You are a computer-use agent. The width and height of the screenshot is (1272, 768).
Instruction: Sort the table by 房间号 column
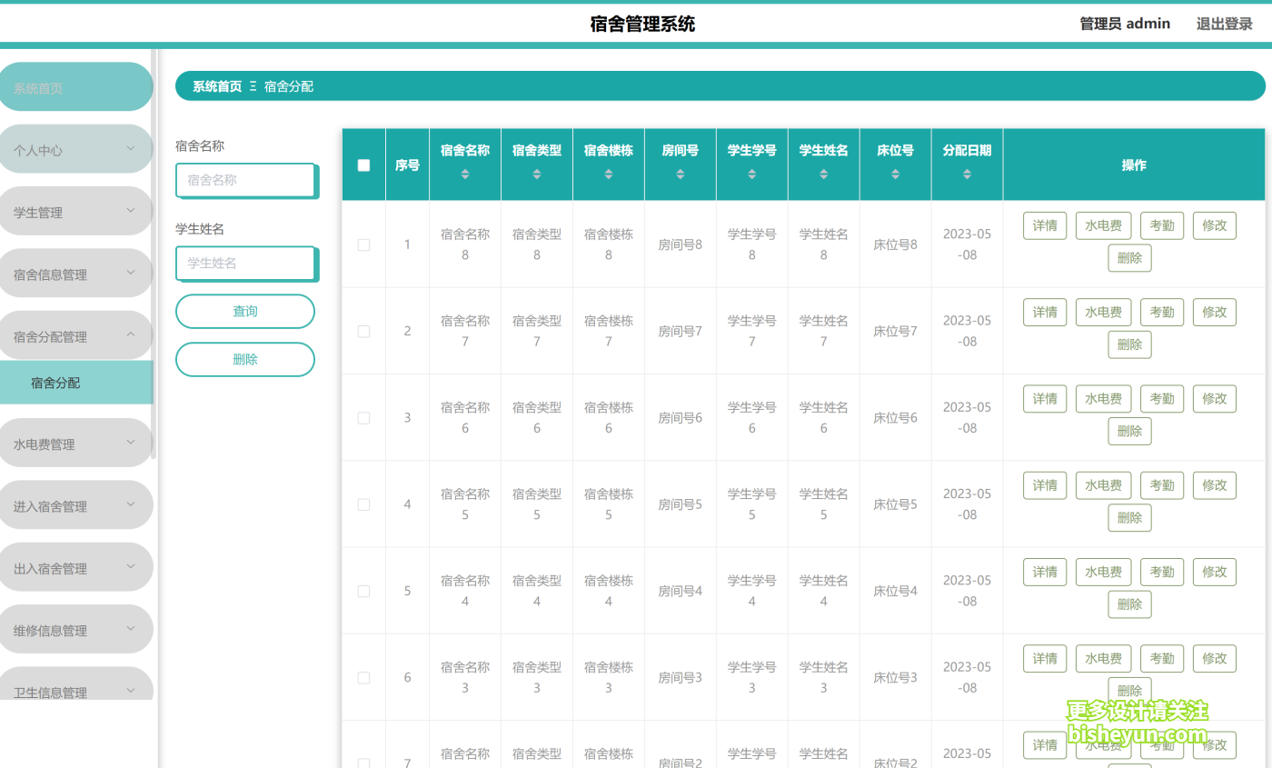[x=680, y=174]
